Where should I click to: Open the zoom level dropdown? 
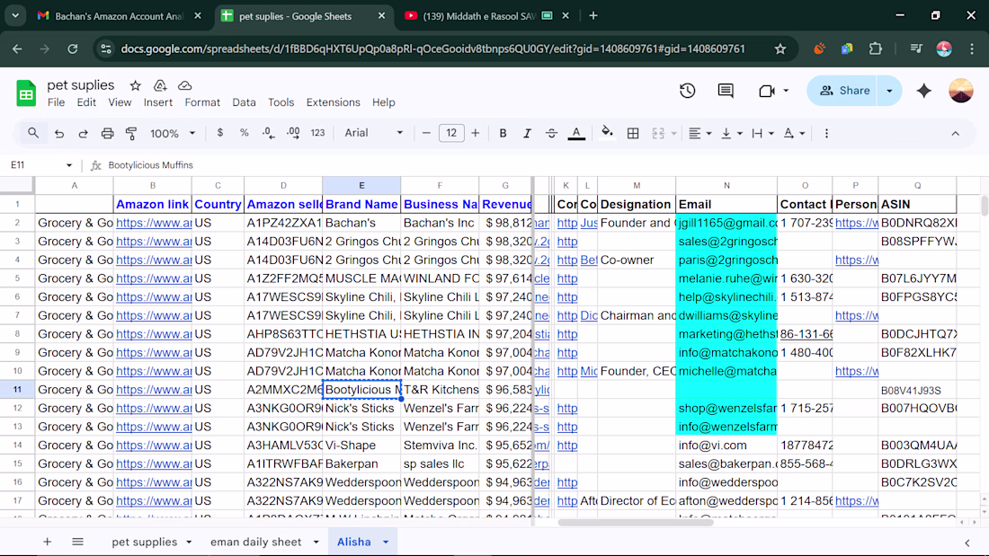click(x=173, y=133)
